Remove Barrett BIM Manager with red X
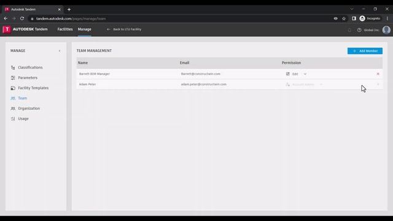Image resolution: width=393 pixels, height=221 pixels. point(378,74)
